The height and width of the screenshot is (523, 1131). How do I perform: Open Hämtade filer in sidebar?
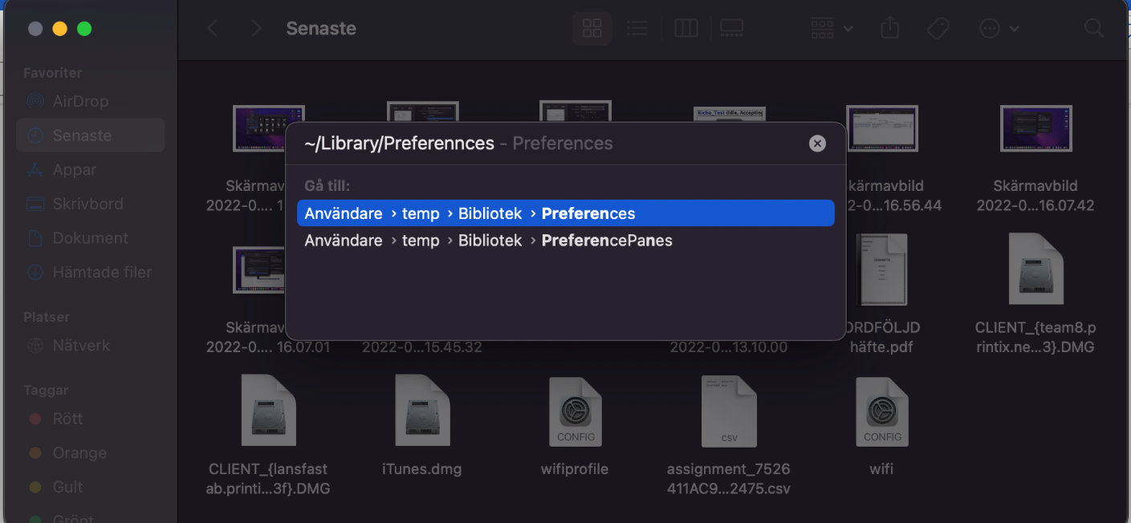[101, 272]
